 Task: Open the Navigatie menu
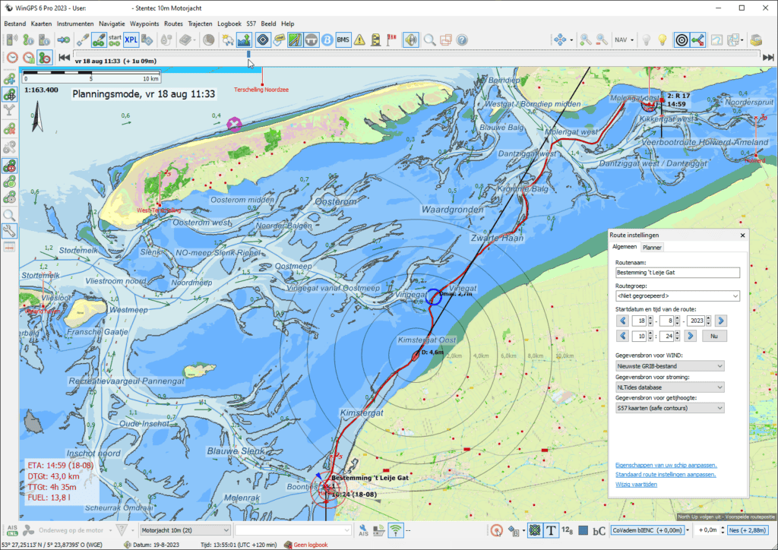[x=112, y=24]
